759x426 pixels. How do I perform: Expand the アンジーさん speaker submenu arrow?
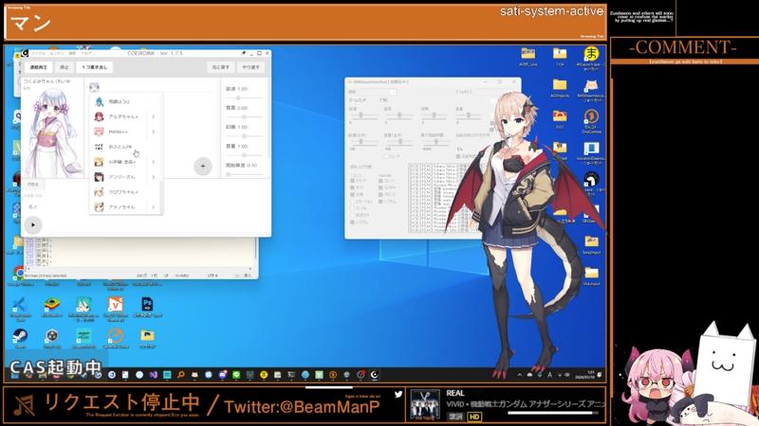[x=154, y=177]
